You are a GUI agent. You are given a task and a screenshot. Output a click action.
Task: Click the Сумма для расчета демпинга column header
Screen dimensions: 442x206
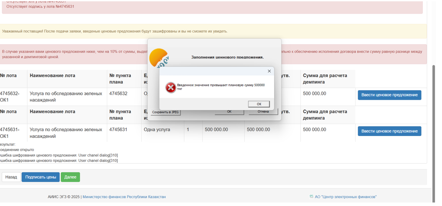325,79
